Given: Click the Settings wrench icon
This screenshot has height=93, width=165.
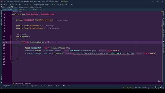Looking at the screenshot, I should (66, 5).
